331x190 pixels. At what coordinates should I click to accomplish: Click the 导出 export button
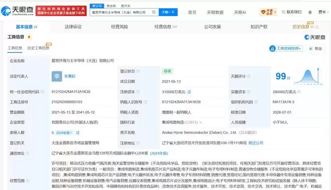(x=315, y=48)
